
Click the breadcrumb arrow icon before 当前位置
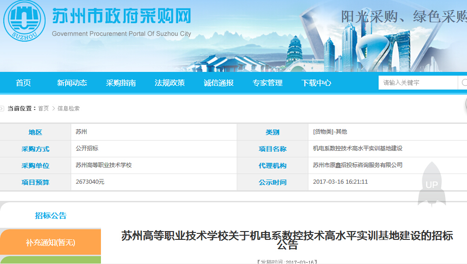pos(2,109)
